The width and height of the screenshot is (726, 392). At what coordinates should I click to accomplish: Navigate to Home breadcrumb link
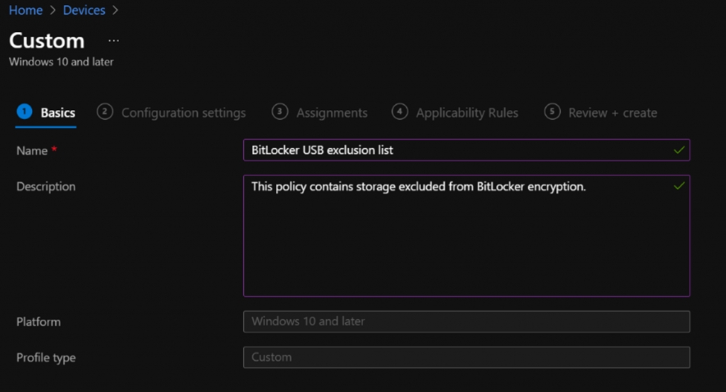(x=25, y=11)
